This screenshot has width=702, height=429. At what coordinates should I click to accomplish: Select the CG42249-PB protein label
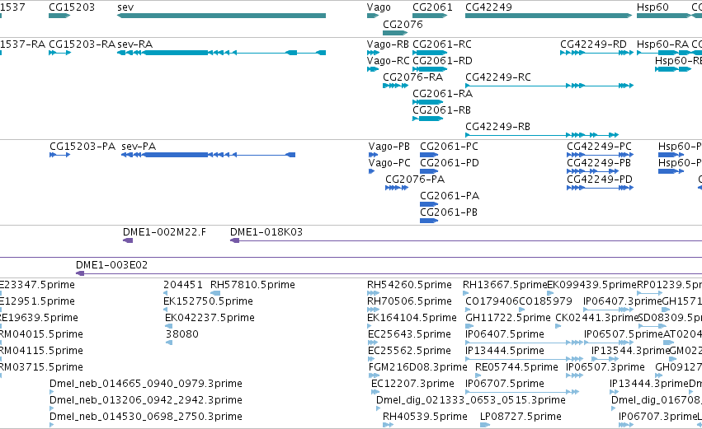(599, 163)
